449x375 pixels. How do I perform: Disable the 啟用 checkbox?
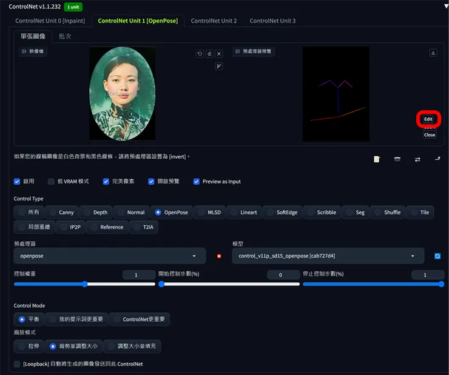[18, 181]
